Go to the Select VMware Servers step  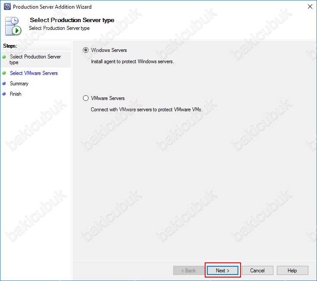coord(34,73)
